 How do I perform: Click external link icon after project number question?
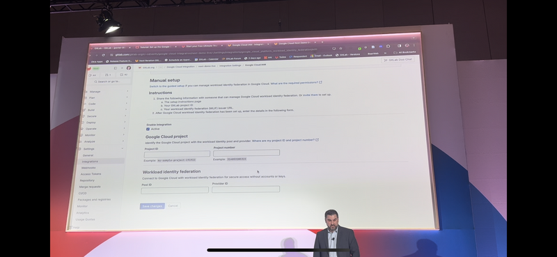pos(317,140)
